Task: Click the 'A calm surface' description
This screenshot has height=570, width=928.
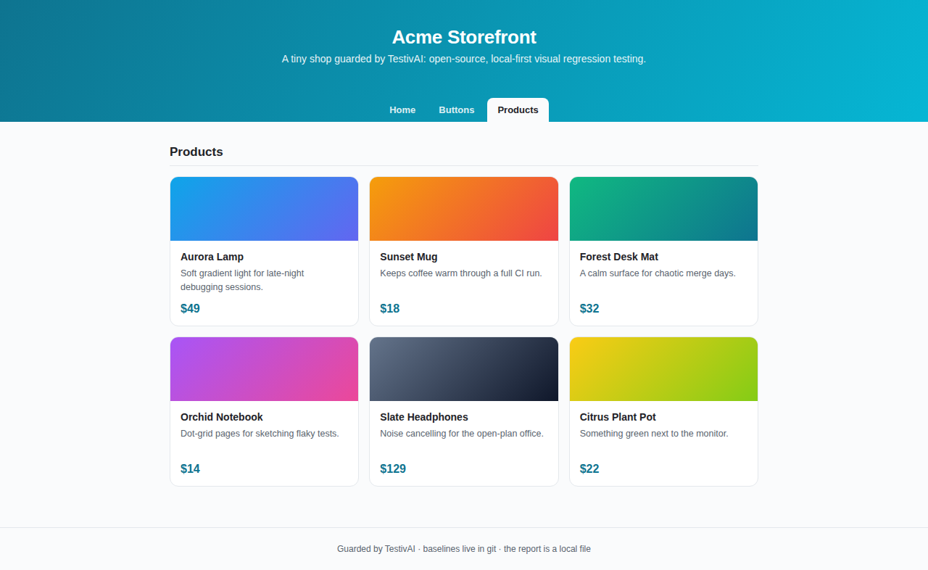Action: 658,273
